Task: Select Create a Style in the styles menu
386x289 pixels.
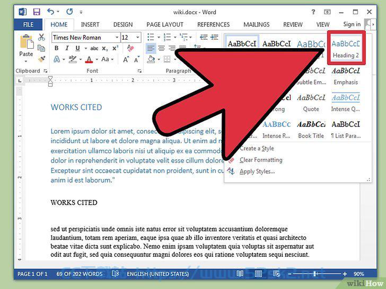Action: 257,148
